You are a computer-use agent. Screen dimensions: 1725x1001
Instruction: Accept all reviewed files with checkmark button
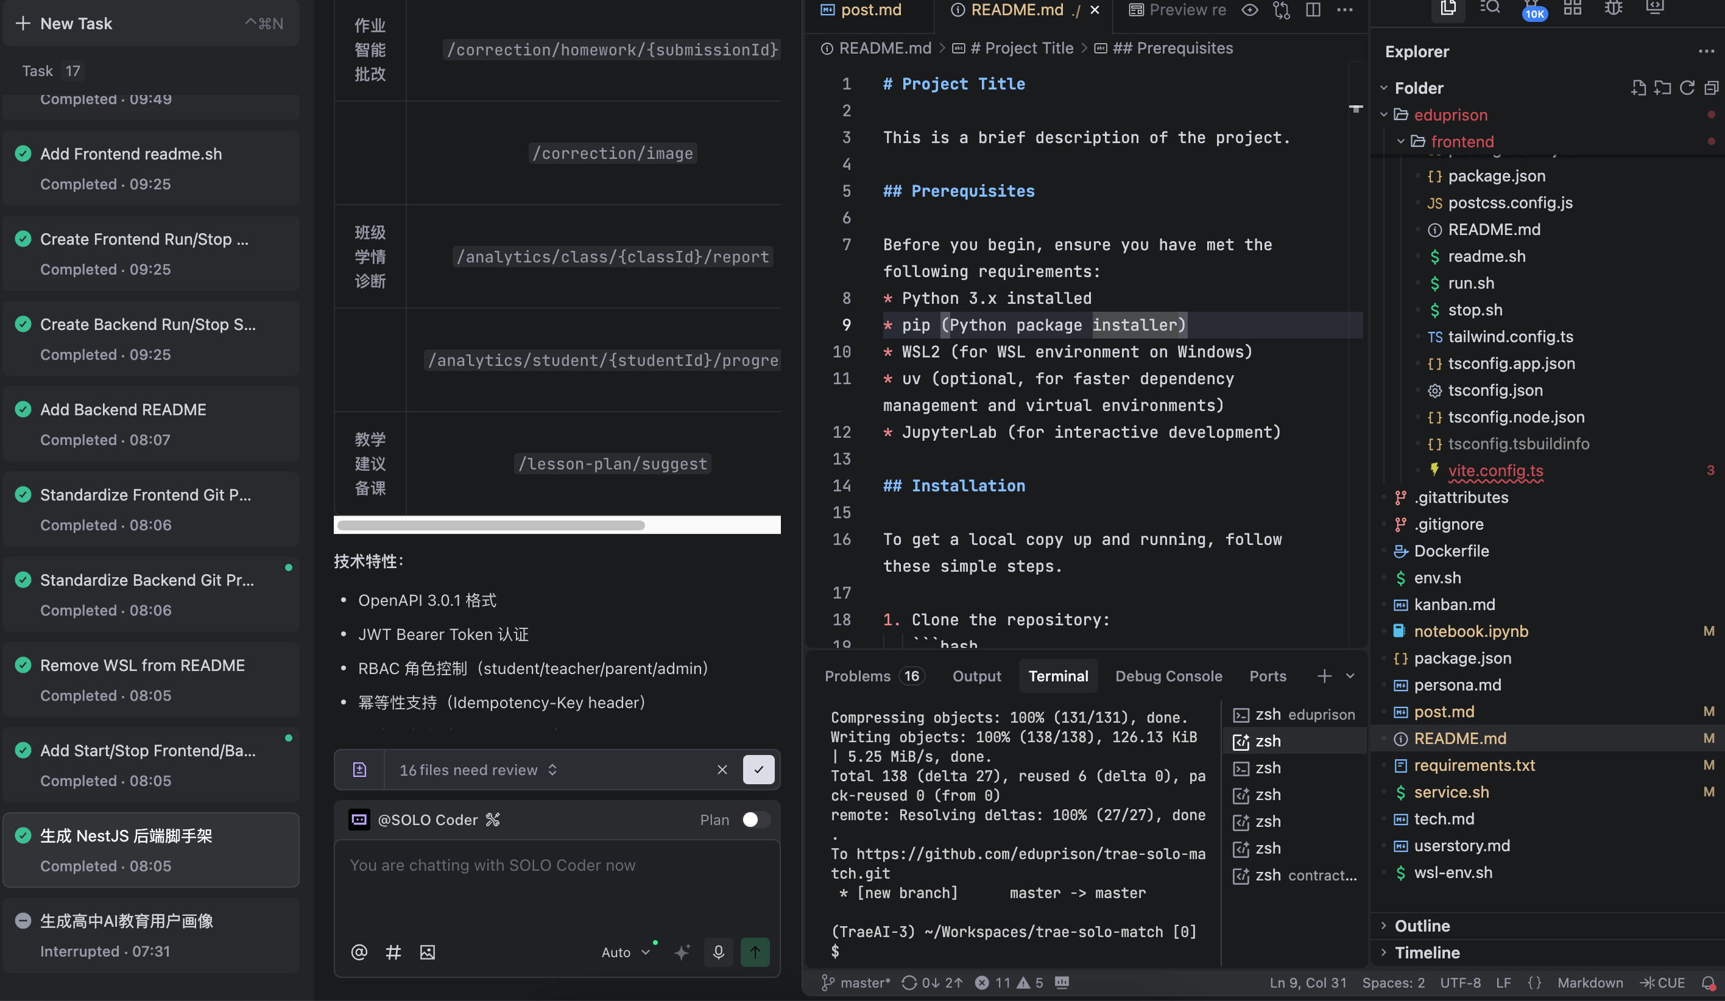[758, 770]
